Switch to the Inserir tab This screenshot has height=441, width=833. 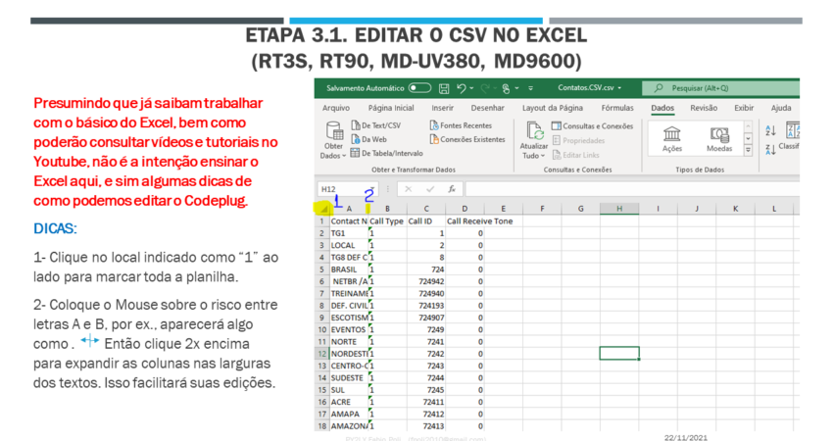pyautogui.click(x=443, y=108)
